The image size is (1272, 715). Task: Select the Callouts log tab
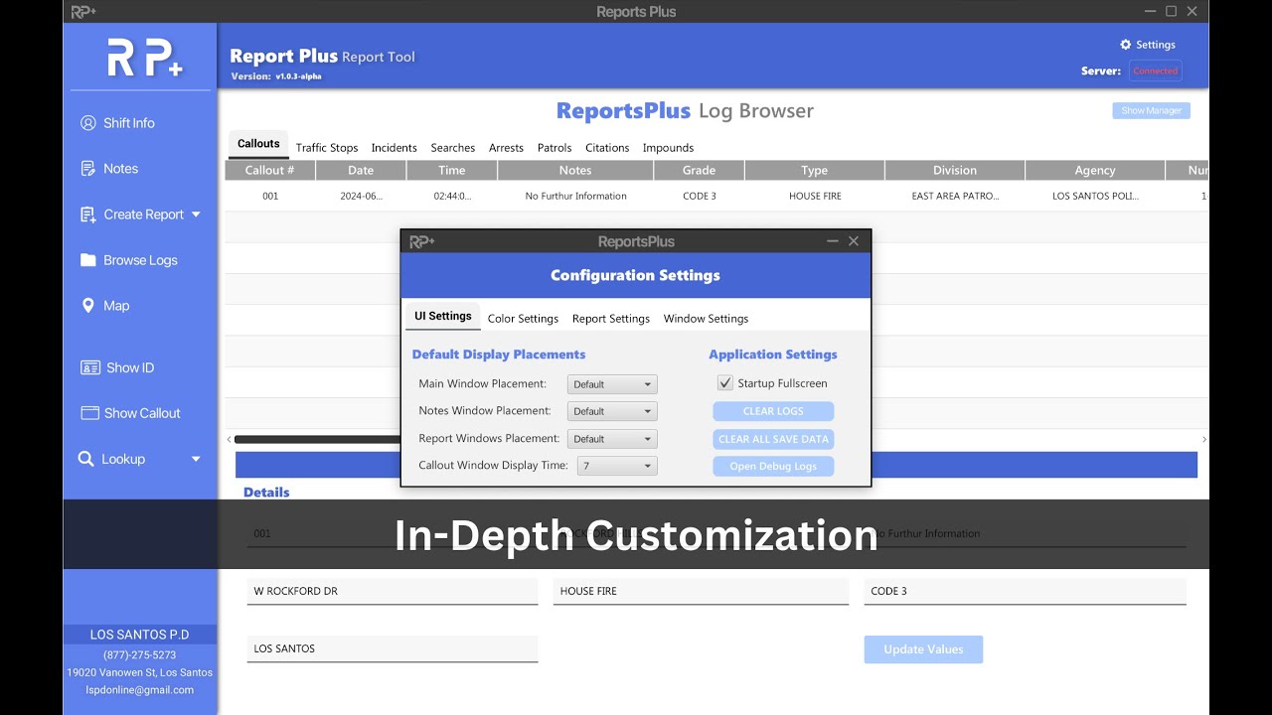pos(258,144)
